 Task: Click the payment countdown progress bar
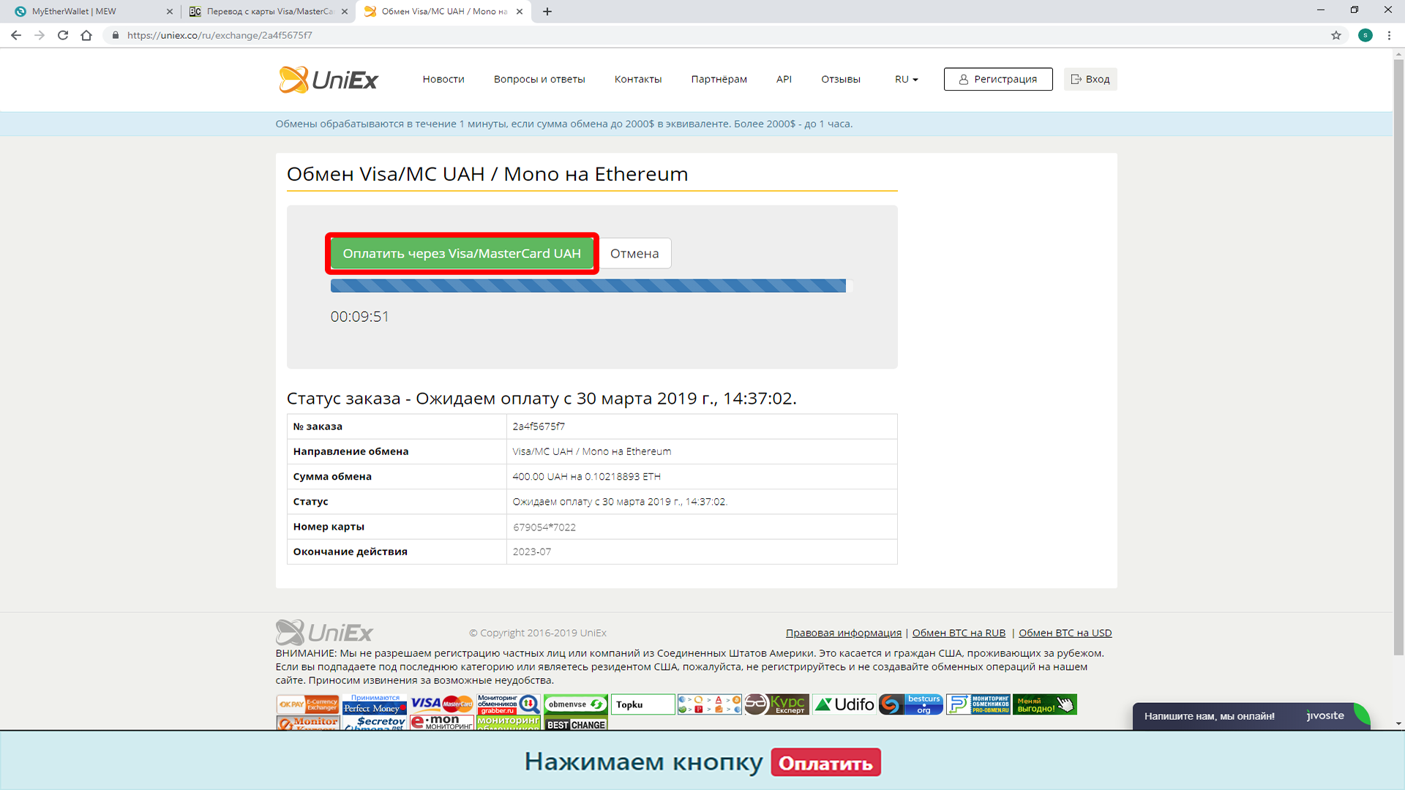[591, 285]
